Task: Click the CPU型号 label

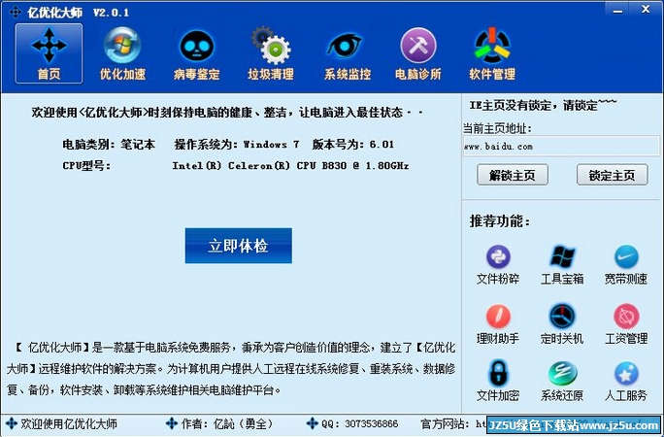Action: [x=86, y=165]
